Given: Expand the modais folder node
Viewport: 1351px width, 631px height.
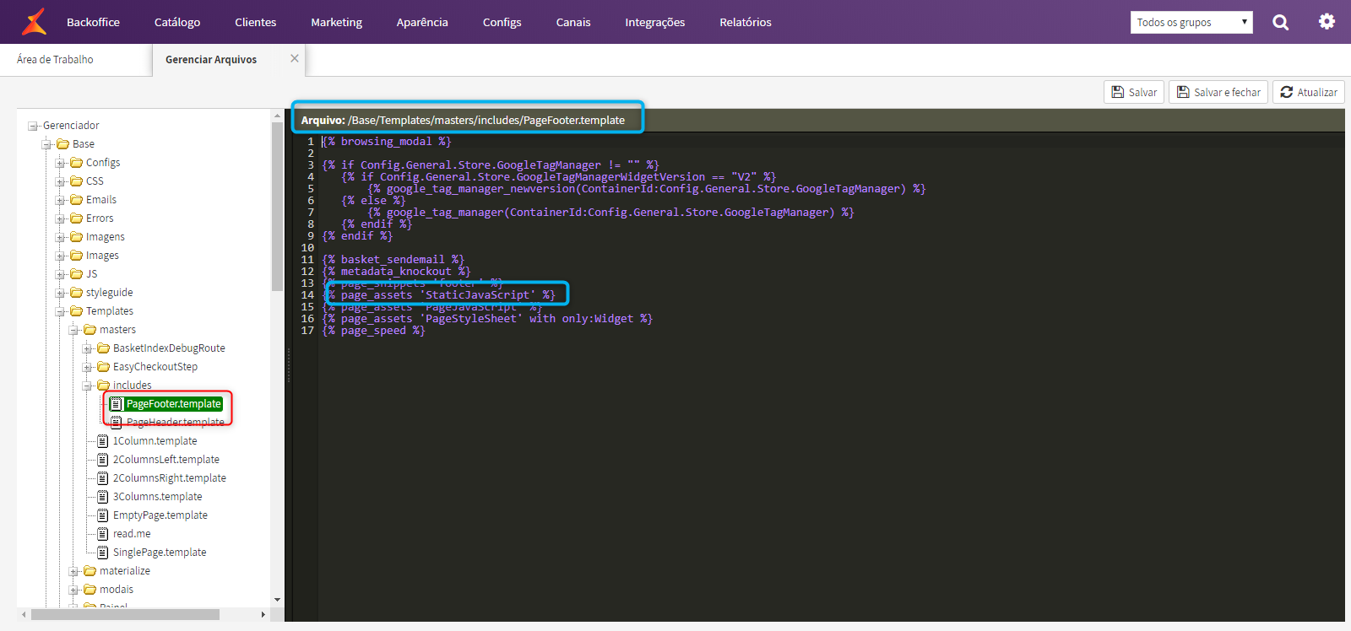Looking at the screenshot, I should [73, 591].
